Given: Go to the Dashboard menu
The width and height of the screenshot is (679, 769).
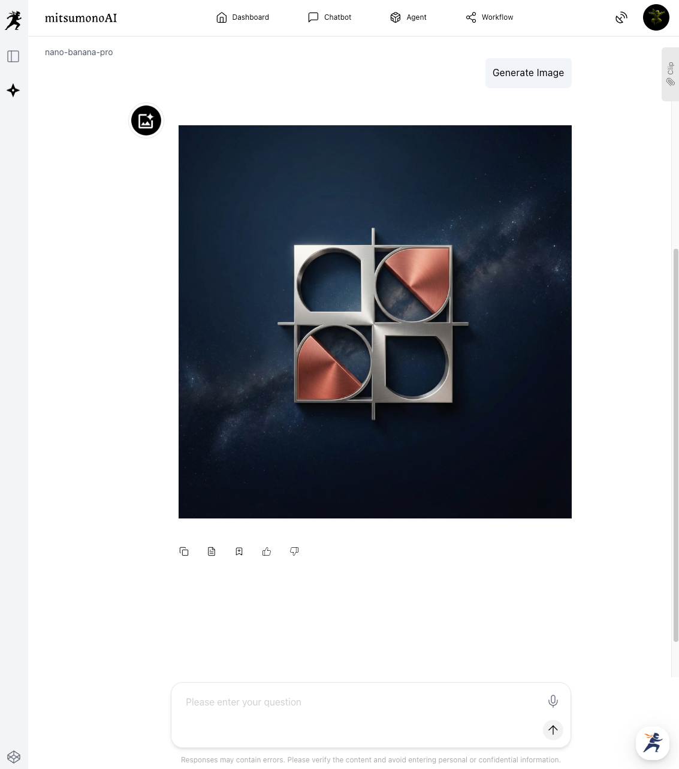Looking at the screenshot, I should pyautogui.click(x=243, y=17).
